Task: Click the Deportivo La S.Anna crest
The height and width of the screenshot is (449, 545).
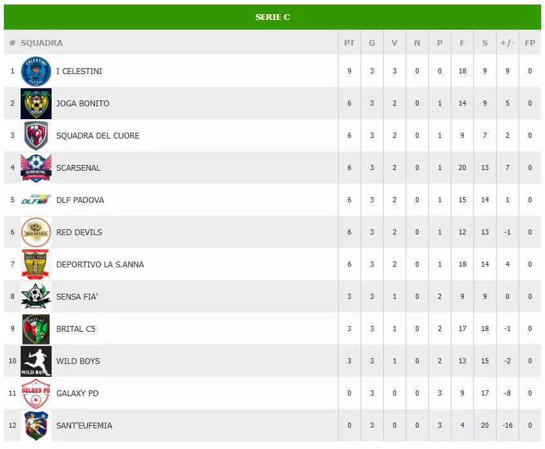Action: [x=36, y=265]
